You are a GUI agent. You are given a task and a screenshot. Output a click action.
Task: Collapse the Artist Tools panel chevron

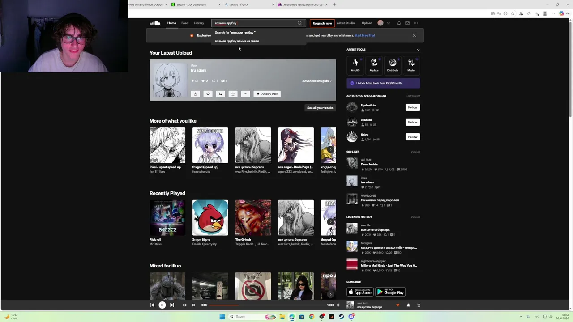tap(418, 50)
